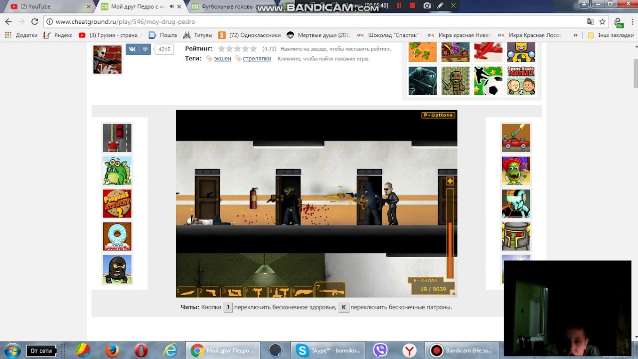Rate the game with the fifth star
This screenshot has height=359, width=638.
[x=253, y=49]
